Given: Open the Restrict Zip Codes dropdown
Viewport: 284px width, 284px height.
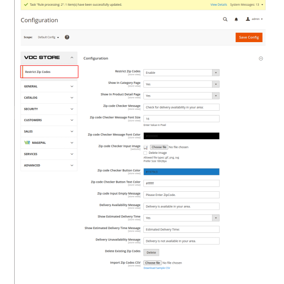Looking at the screenshot, I should coord(181,72).
